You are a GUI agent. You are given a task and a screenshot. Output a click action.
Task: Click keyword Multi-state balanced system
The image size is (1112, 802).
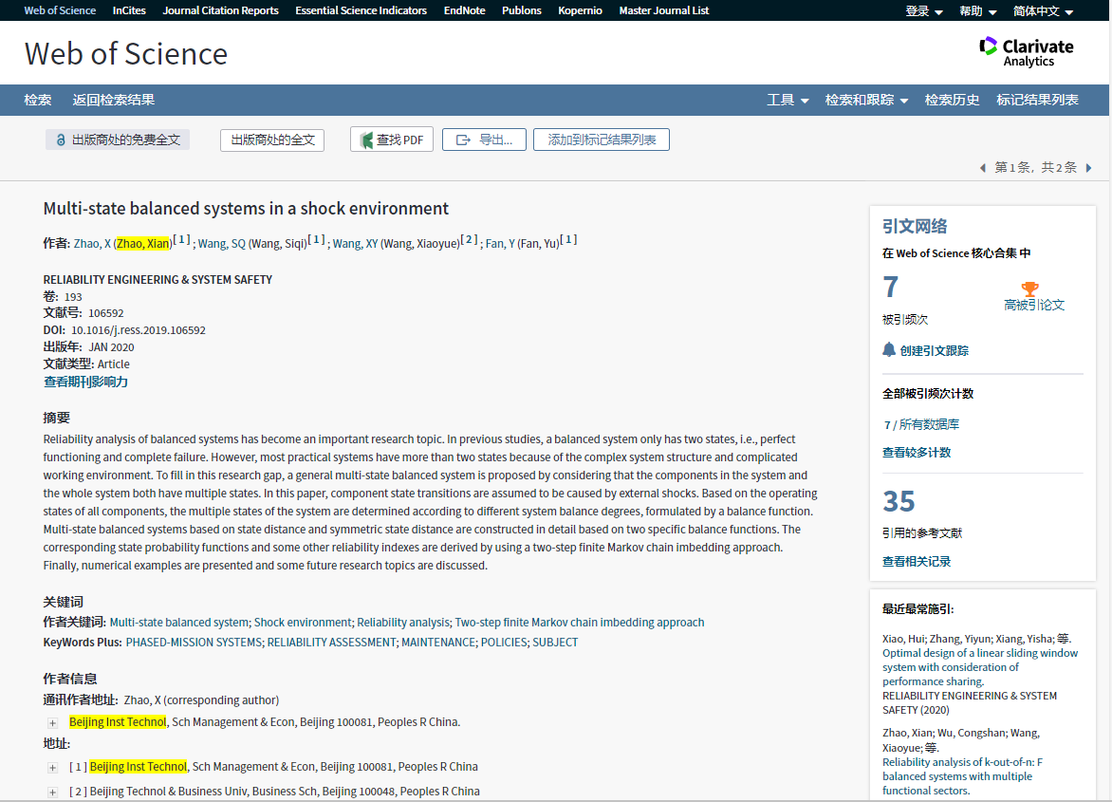(178, 623)
